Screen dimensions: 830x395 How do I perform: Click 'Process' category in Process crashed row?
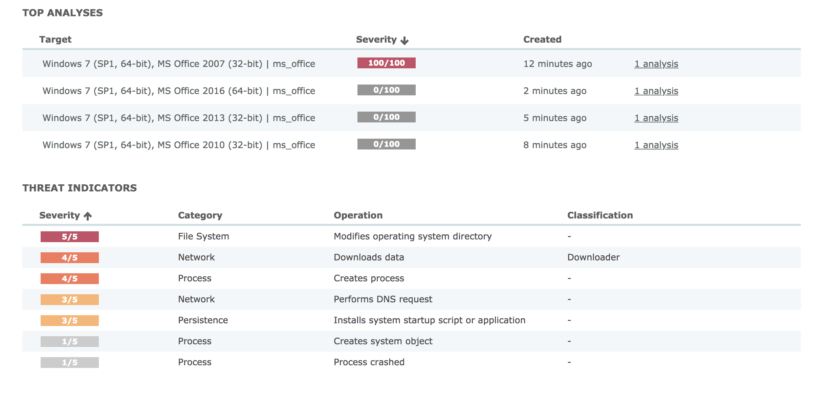(195, 362)
